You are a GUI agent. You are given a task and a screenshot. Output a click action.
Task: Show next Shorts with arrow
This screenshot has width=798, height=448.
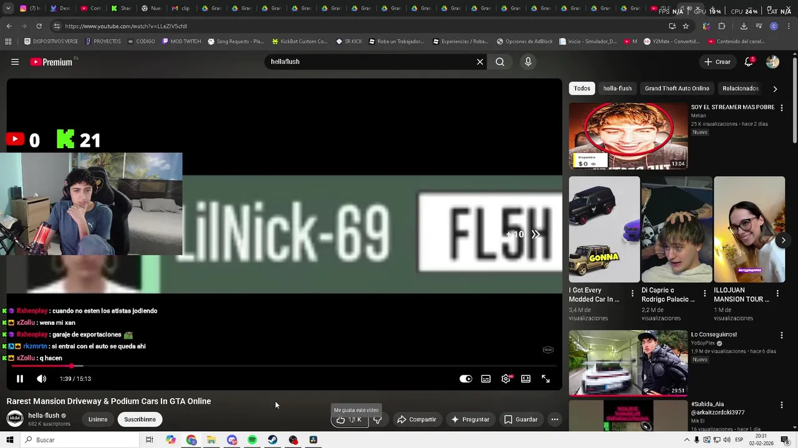783,240
